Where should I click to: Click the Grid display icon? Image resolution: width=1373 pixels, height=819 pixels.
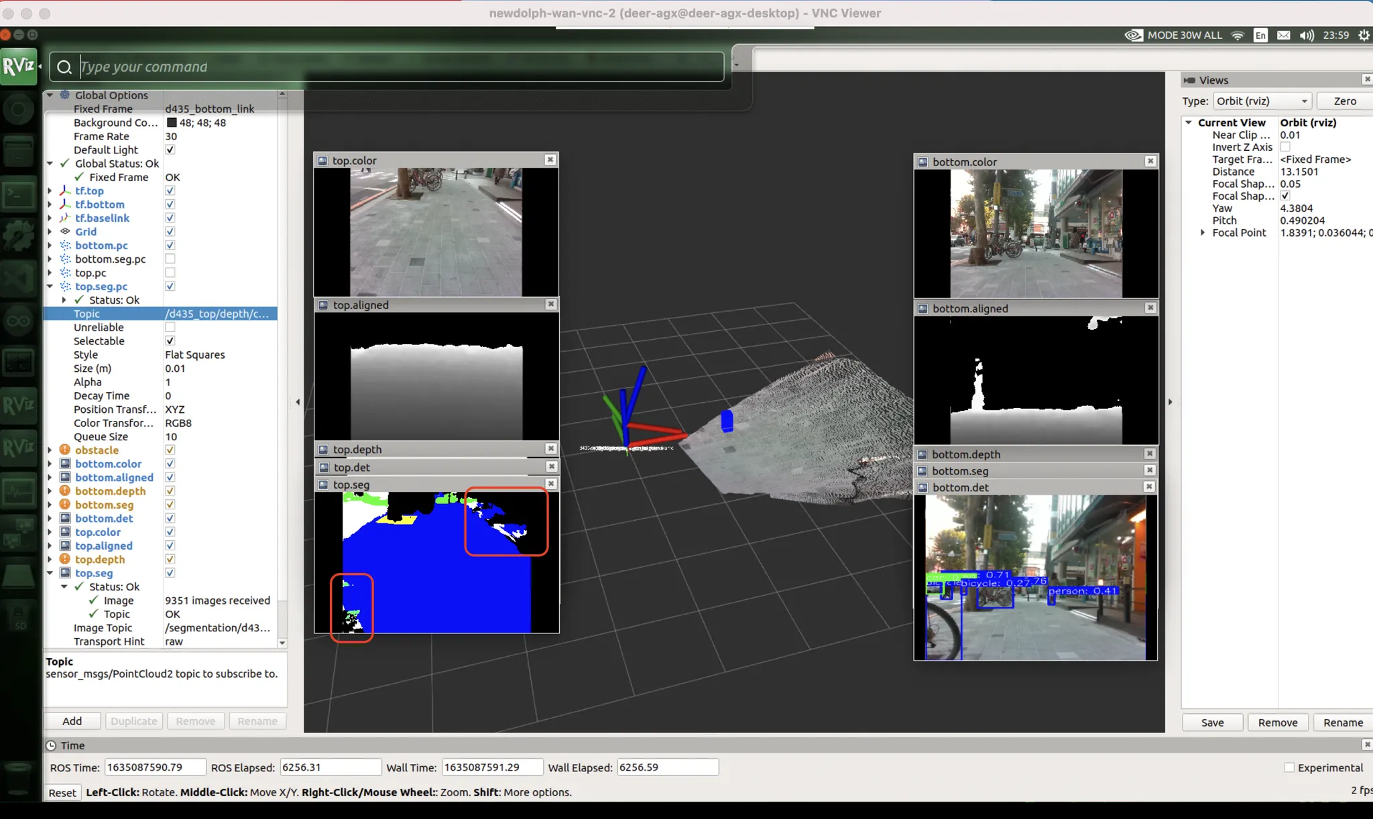65,232
